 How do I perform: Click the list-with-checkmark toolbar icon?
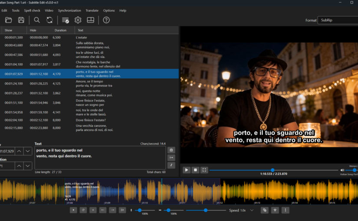(x=66, y=20)
